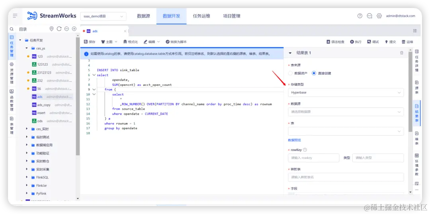Viewport: 430px width, 214px height.
Task: Click the 数据预览 link
Action: click(294, 140)
